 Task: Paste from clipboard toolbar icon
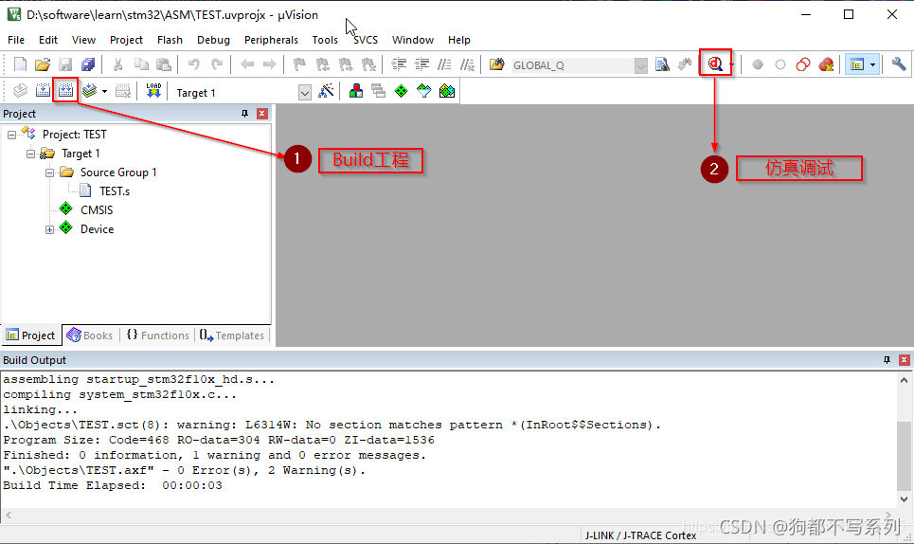(164, 64)
